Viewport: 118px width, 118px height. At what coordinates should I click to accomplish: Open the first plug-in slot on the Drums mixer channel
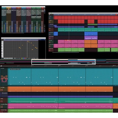click(x=4, y=10)
